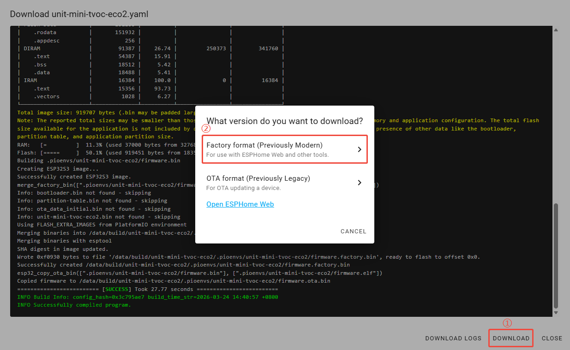Click the chevron arrow beside Factory format
Viewport: 570px width, 350px height.
360,149
